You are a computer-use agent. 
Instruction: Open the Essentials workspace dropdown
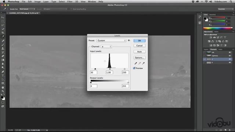pos(225,9)
